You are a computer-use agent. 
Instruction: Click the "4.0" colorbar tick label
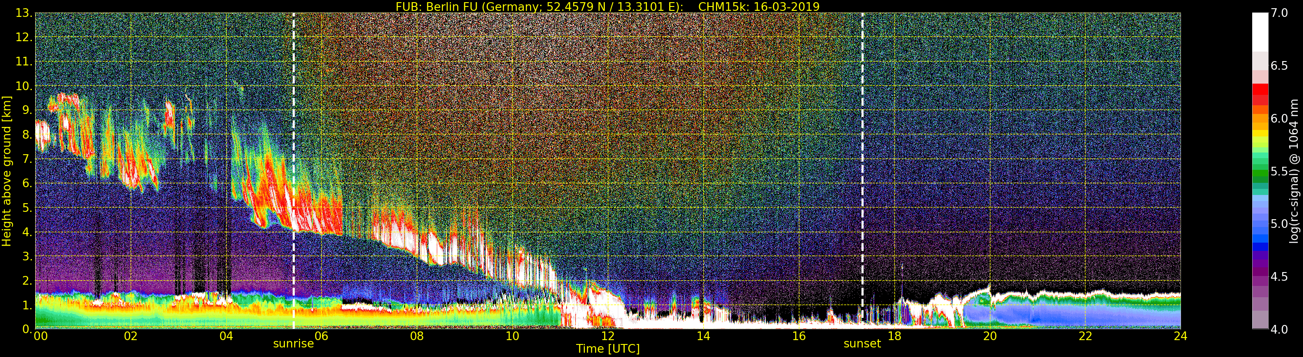click(x=1279, y=329)
